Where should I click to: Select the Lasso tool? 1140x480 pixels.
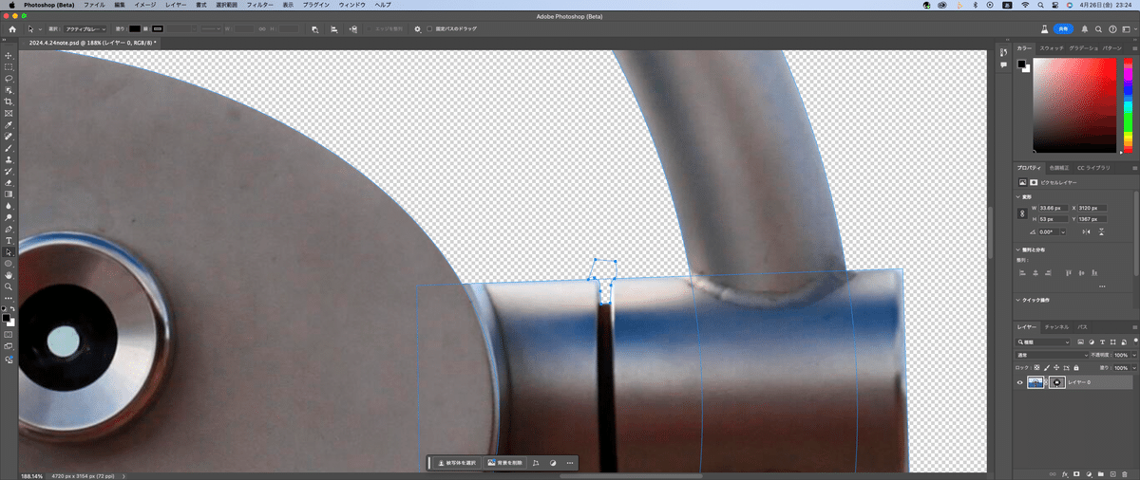[x=9, y=79]
